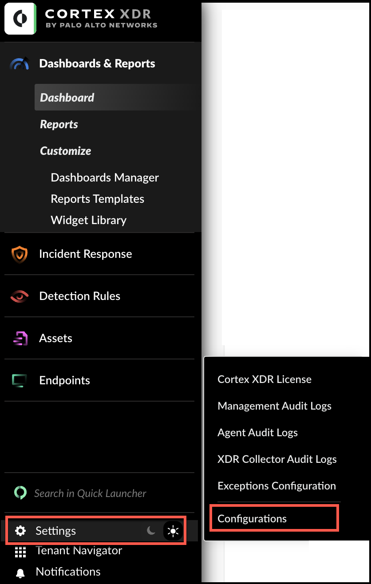
Task: Click the Tenant Navigator grid icon
Action: [x=20, y=552]
